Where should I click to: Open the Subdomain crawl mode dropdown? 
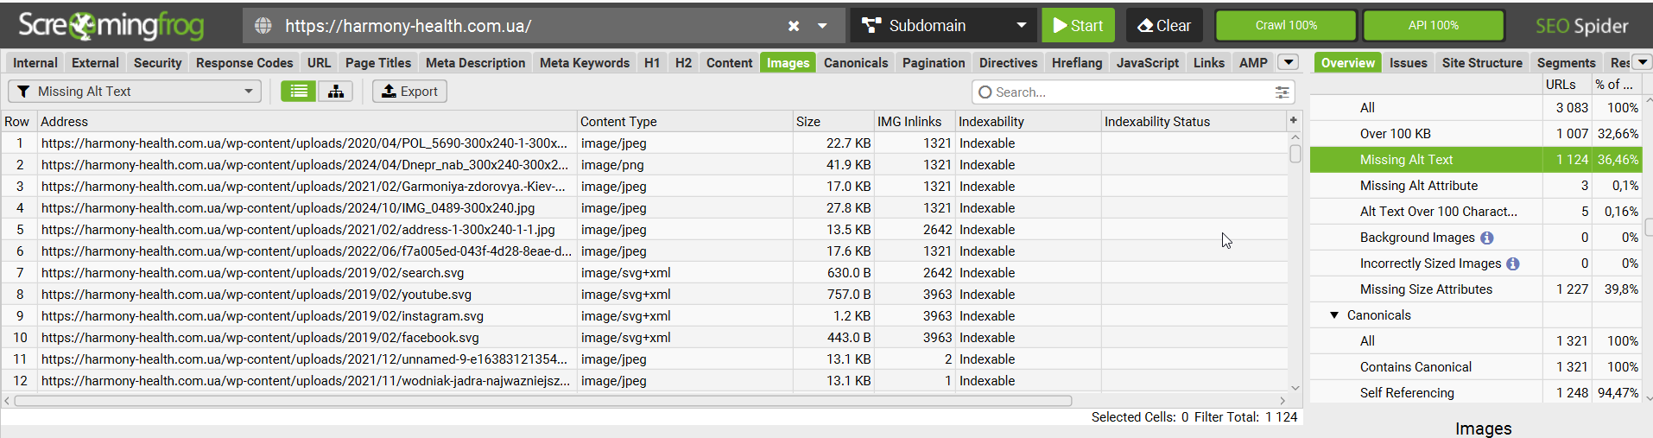coord(943,25)
